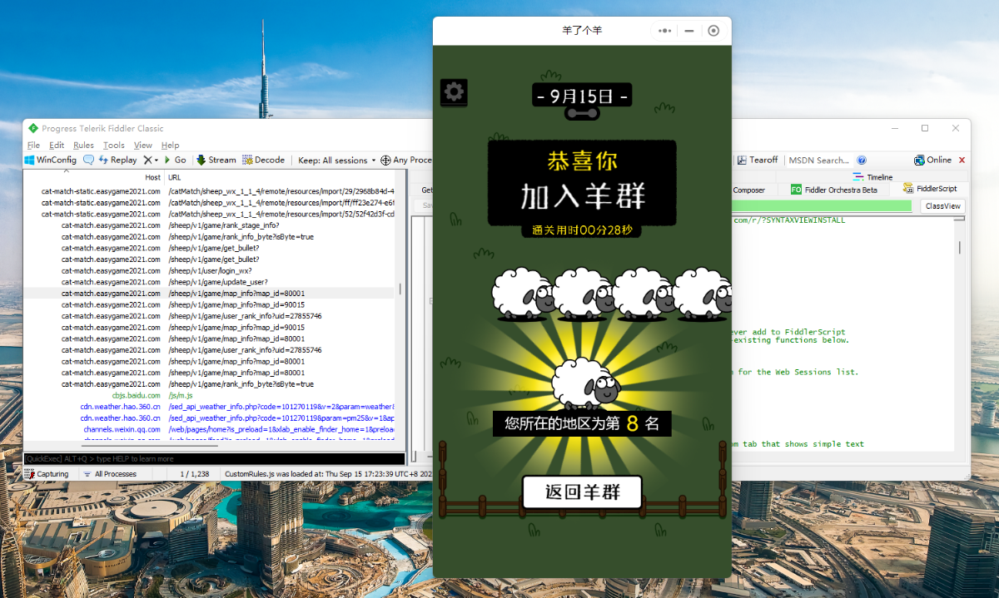
Task: Click the 9月15日 date label in game
Action: pyautogui.click(x=582, y=96)
